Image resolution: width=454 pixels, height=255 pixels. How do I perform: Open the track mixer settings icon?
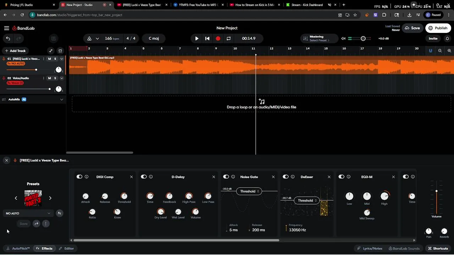[x=60, y=51]
